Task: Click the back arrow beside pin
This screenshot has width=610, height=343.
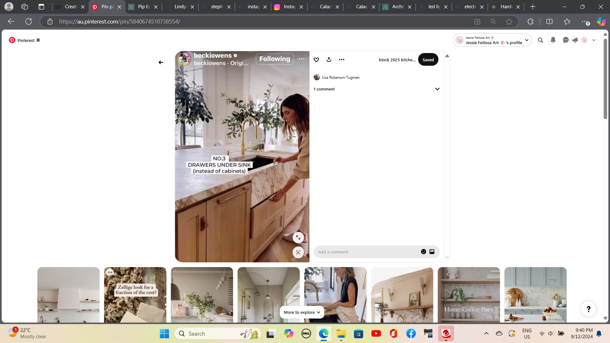Action: pyautogui.click(x=161, y=63)
